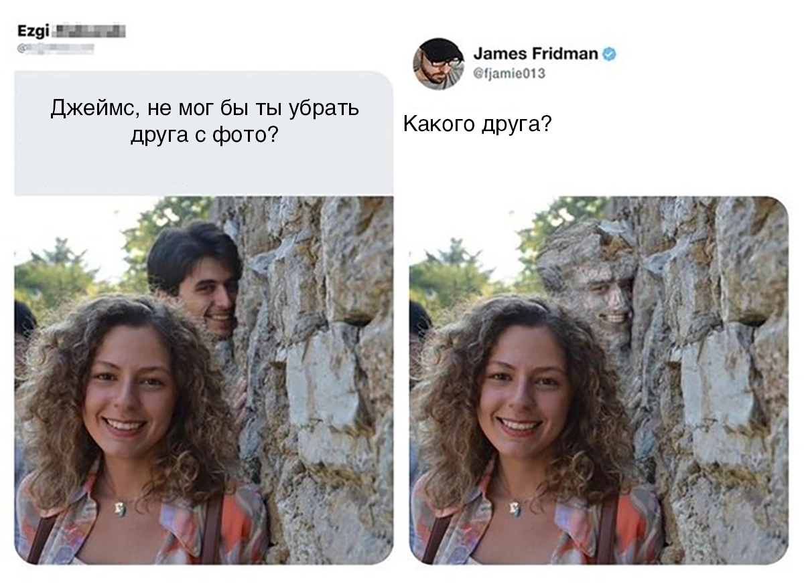804x588 pixels.
Task: Click the necklace pendant in the edited photo
Action: pyautogui.click(x=515, y=510)
